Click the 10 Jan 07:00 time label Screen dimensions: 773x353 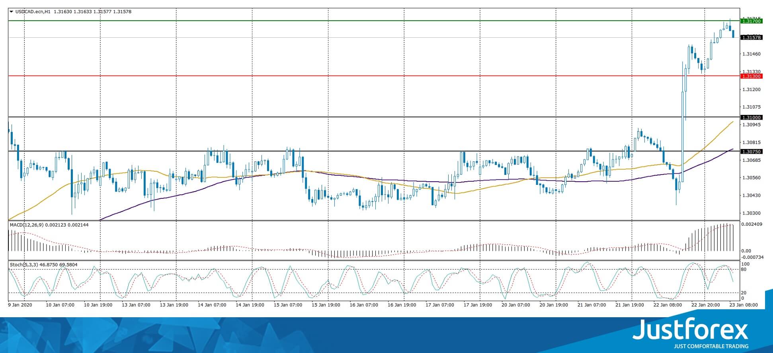click(60, 305)
